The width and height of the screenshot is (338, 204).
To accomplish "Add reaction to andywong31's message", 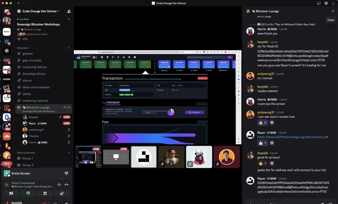I will pos(272,123).
